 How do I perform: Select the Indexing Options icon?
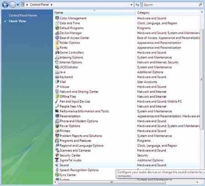click(x=57, y=57)
